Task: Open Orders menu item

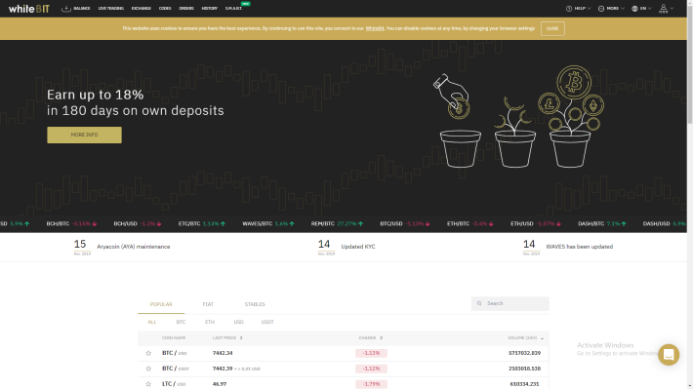Action: 186,9
